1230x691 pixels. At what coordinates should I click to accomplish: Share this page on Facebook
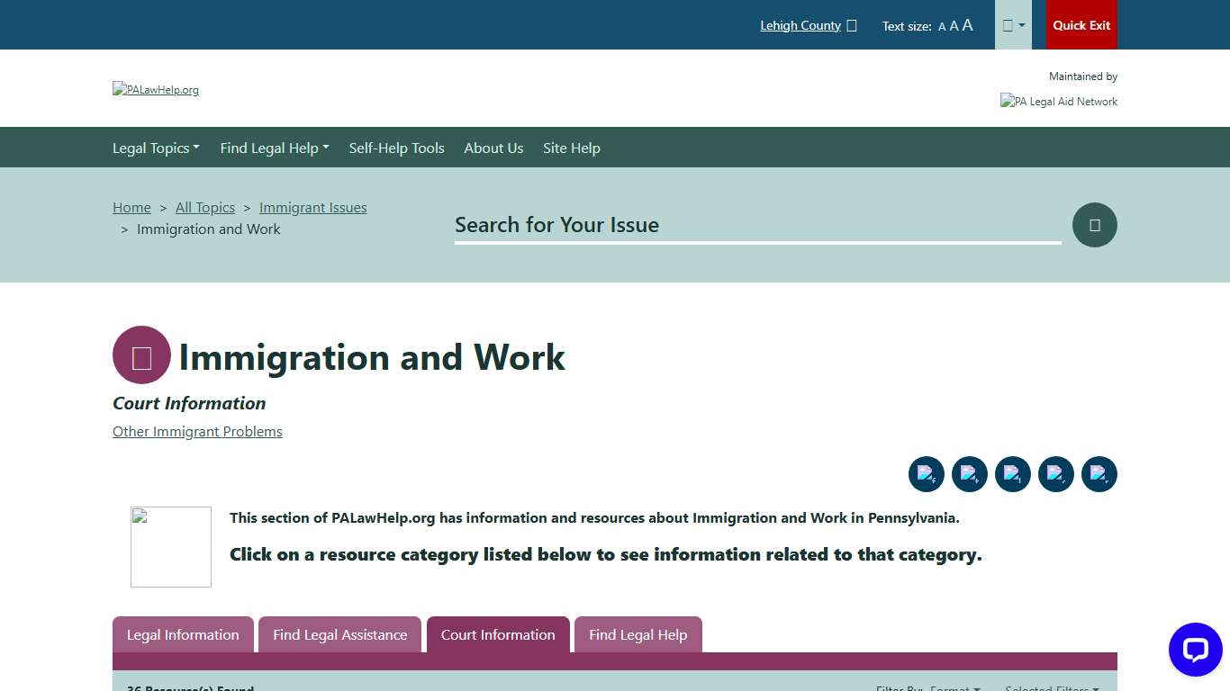point(927,474)
